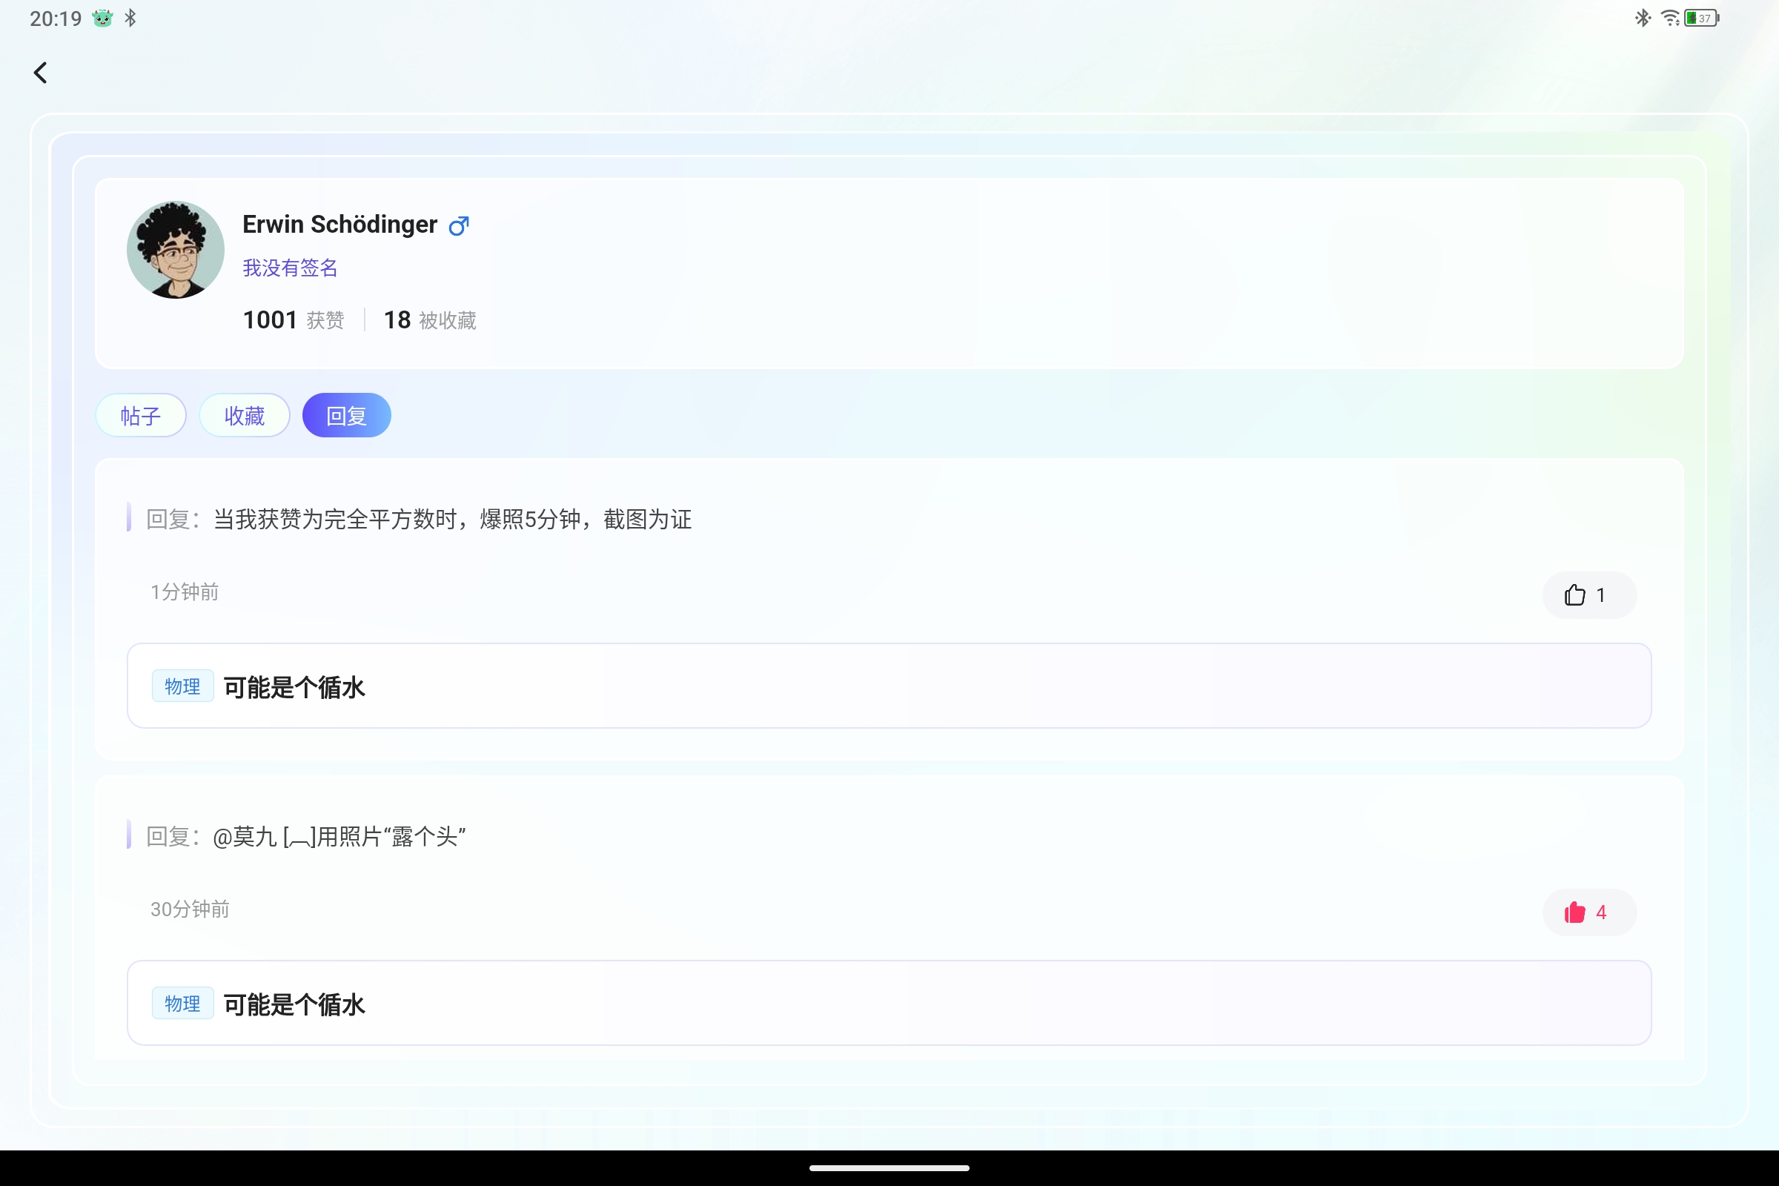Click the male gender icon beside username
Screen dimensions: 1779x1186
click(458, 225)
